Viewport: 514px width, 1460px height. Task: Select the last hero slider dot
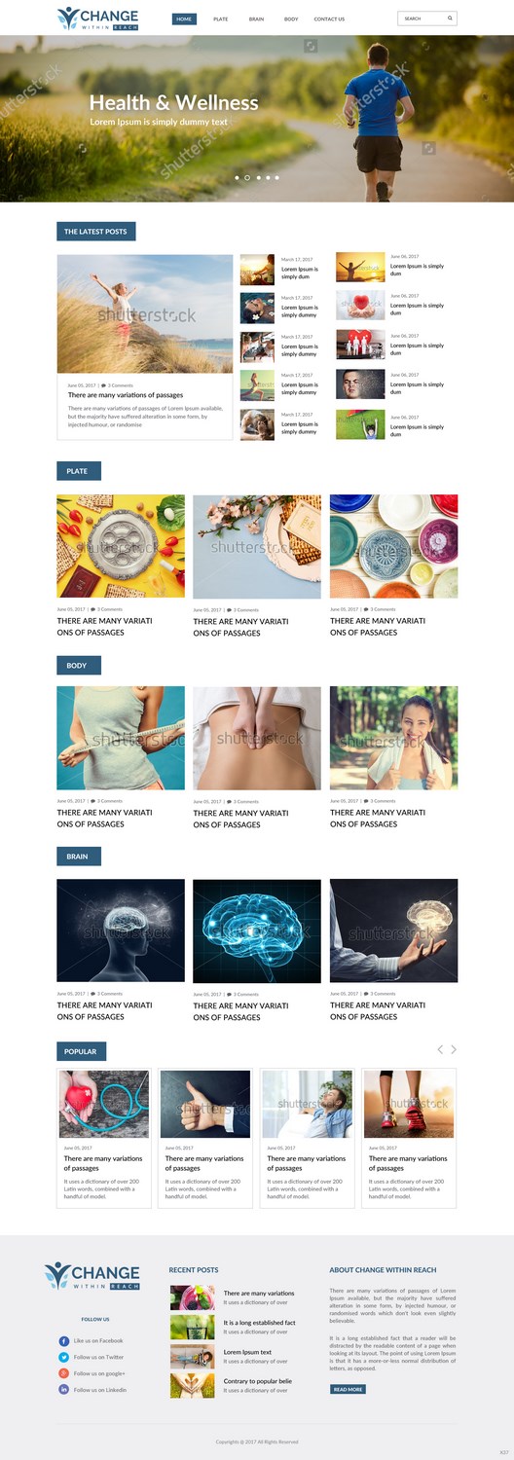pos(277,178)
